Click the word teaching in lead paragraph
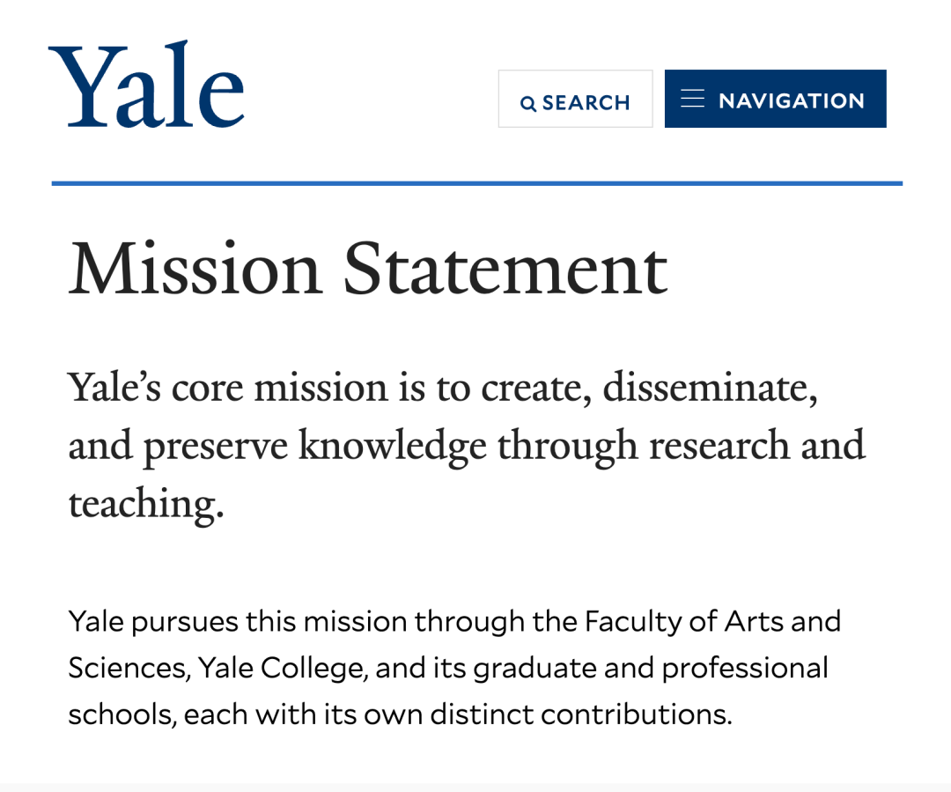 tap(143, 504)
